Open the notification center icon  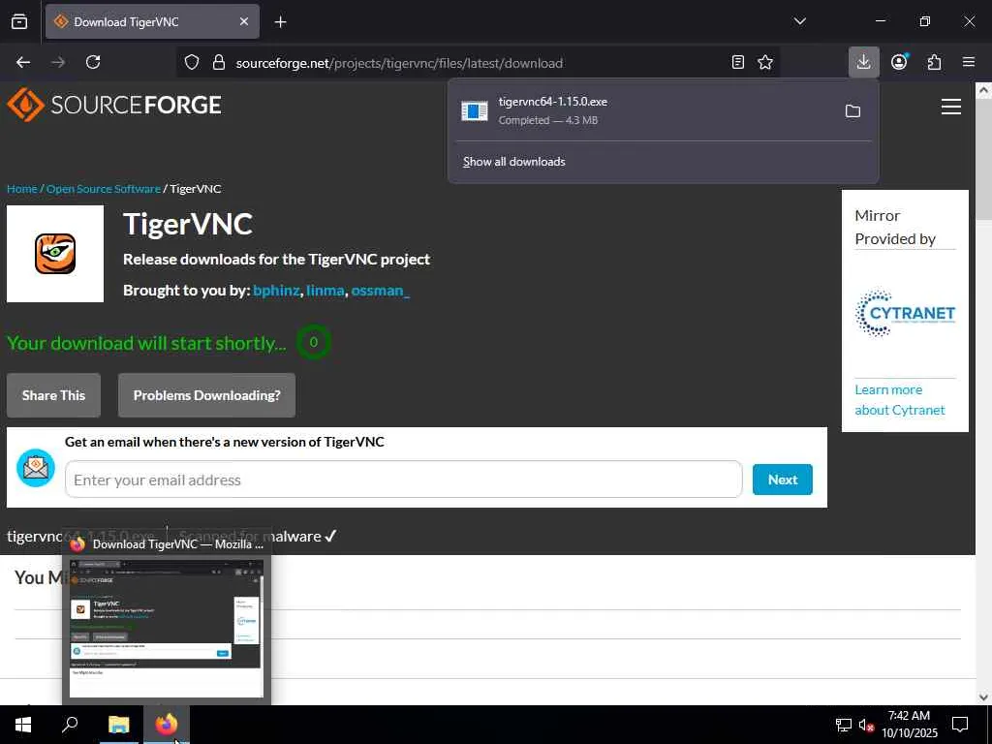pos(960,725)
